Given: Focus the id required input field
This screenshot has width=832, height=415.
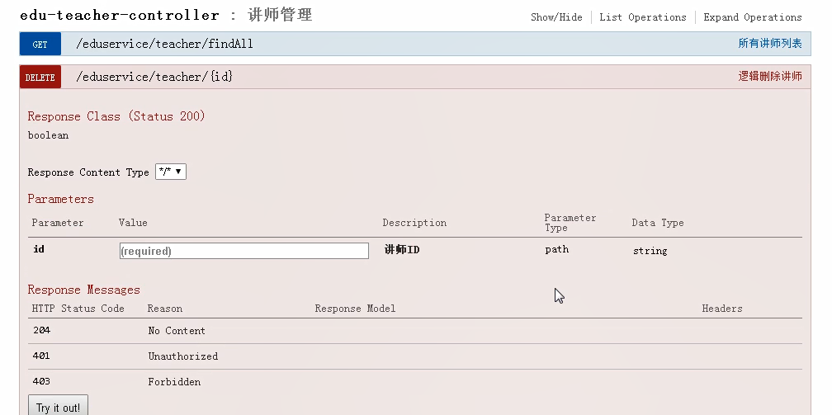Looking at the screenshot, I should point(244,251).
